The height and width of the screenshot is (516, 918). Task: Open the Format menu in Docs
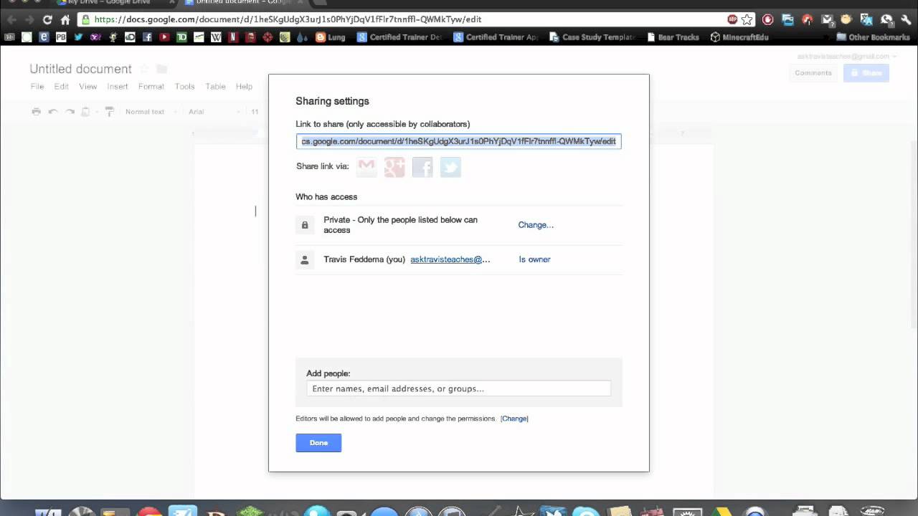(x=151, y=86)
